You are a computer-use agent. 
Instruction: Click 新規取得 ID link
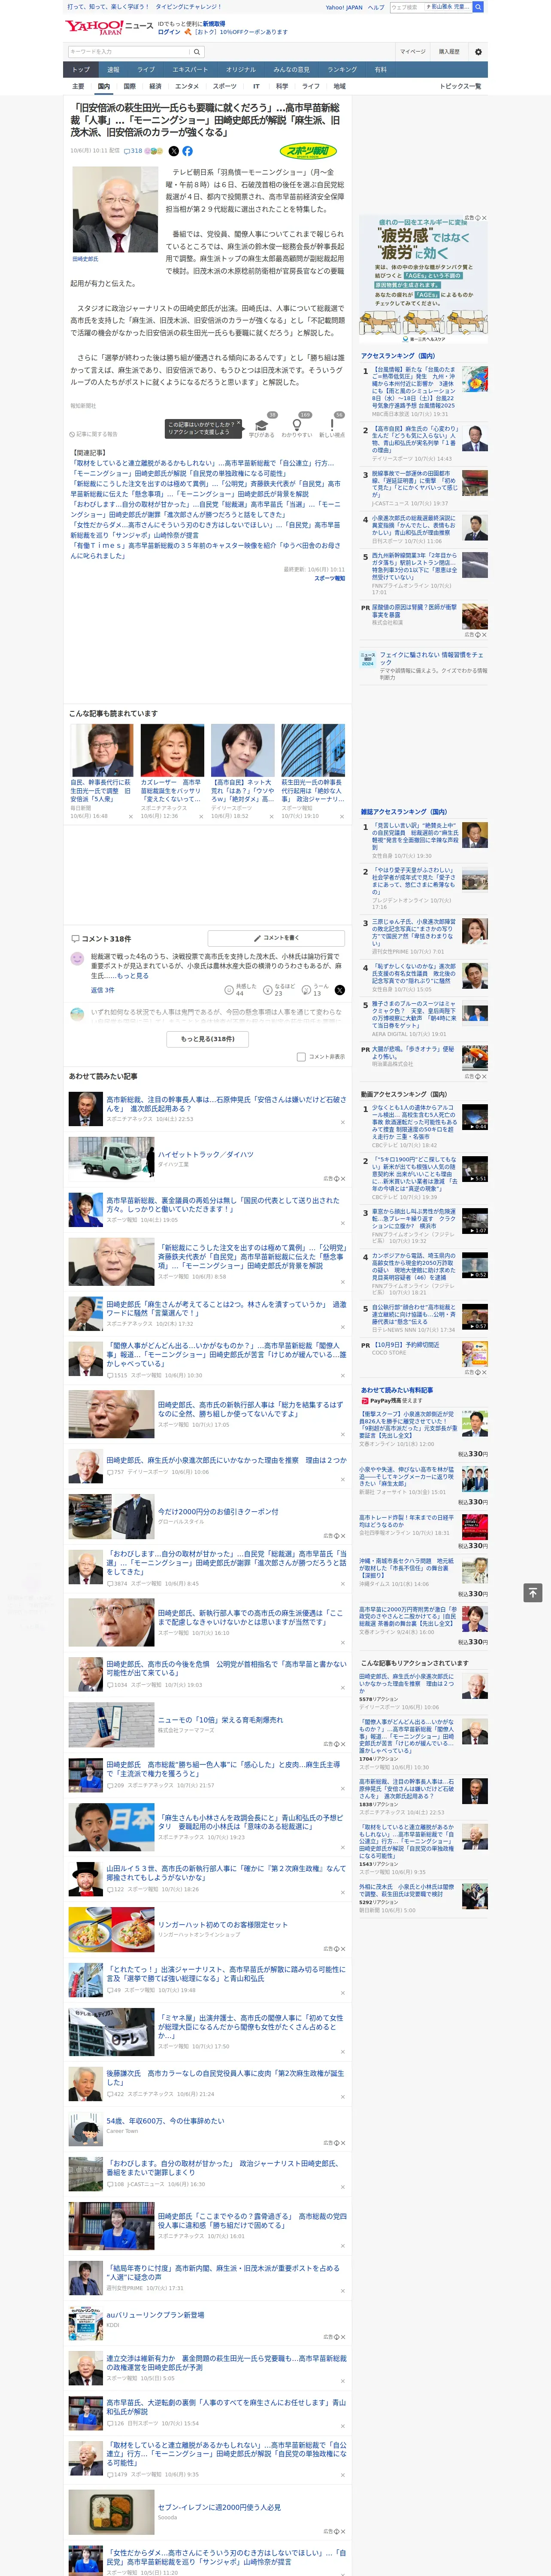point(214,23)
